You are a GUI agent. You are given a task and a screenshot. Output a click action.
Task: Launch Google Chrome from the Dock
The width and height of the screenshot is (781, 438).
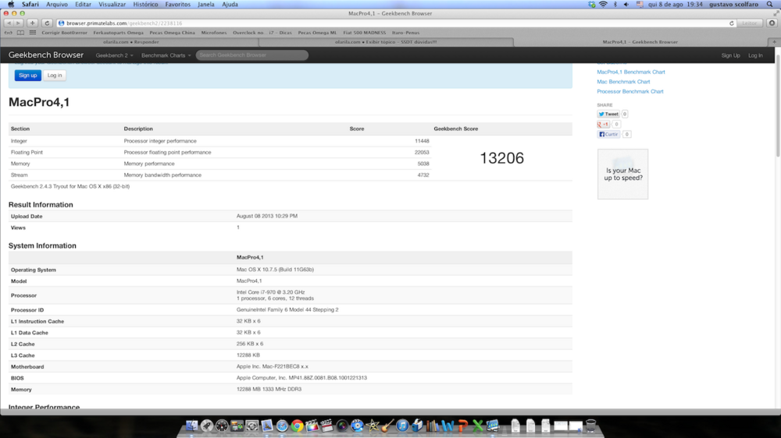297,426
